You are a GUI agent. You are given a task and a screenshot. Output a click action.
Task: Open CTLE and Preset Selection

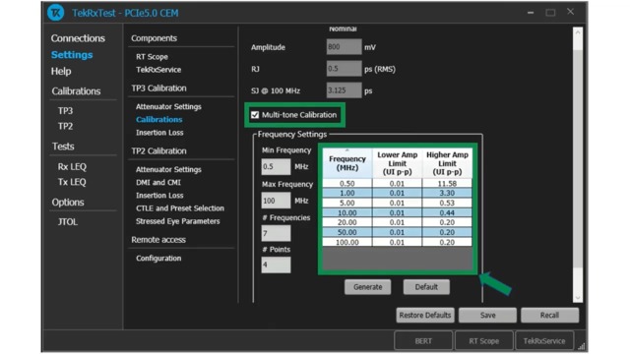coord(180,208)
